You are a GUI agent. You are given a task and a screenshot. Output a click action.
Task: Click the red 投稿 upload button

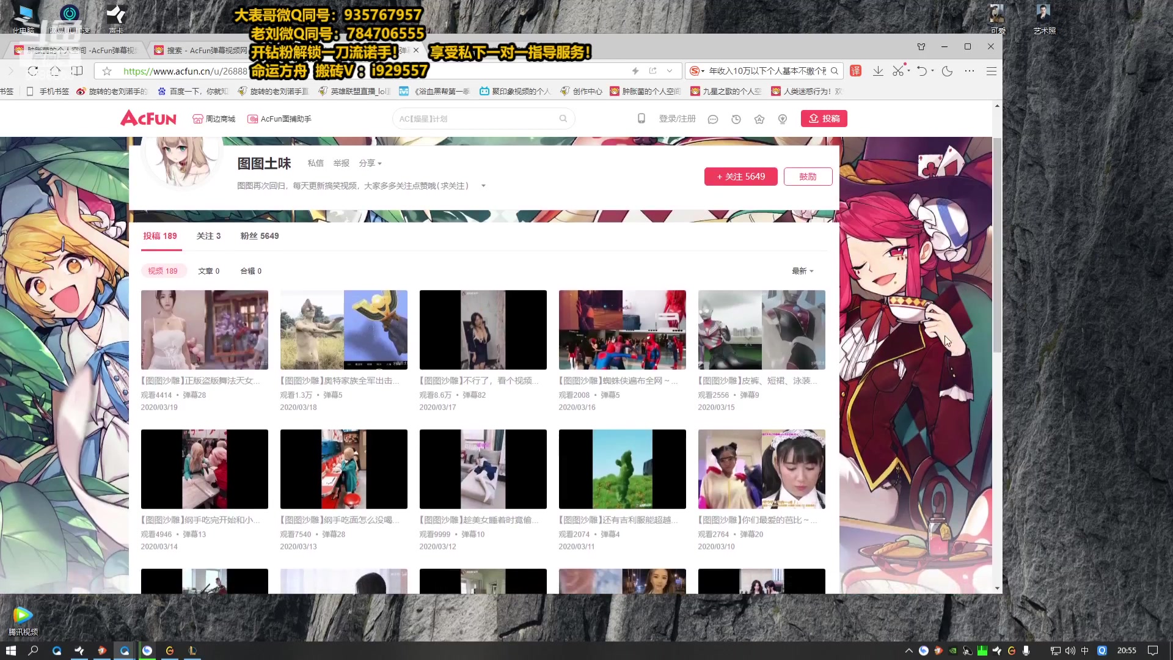824,119
